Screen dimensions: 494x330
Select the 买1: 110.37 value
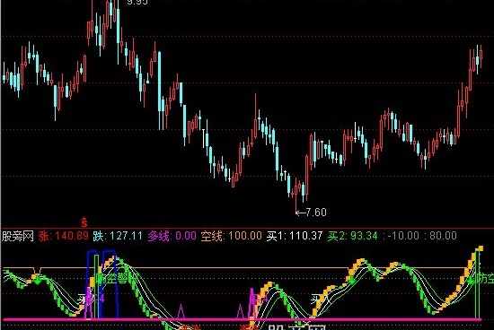click(x=295, y=236)
